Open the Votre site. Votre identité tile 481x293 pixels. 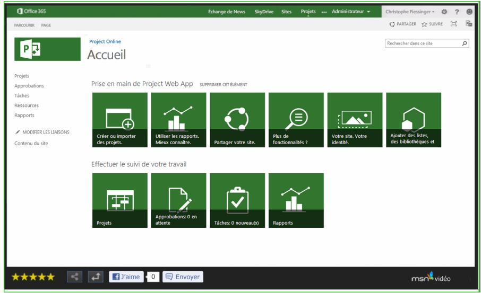[x=355, y=120]
